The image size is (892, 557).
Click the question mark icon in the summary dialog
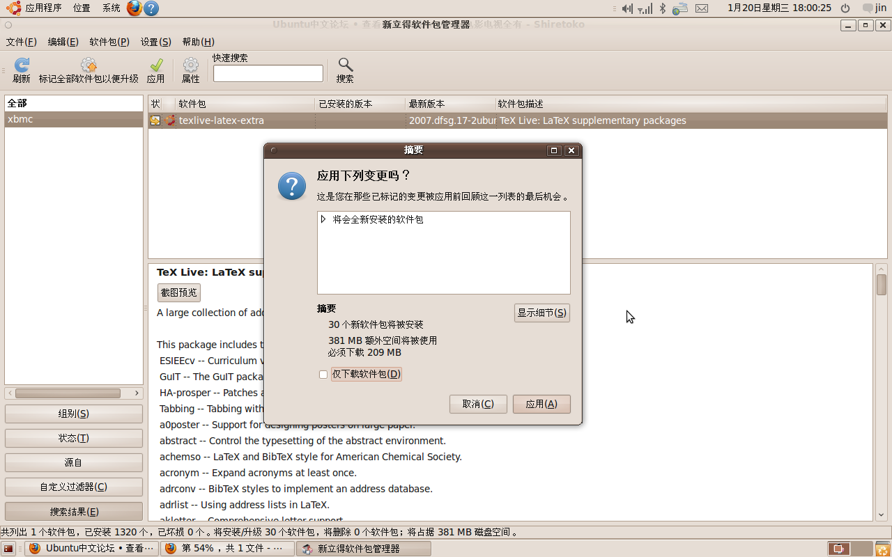[292, 187]
